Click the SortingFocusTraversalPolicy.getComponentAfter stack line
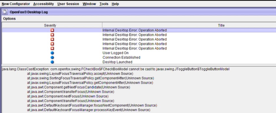 91,78
